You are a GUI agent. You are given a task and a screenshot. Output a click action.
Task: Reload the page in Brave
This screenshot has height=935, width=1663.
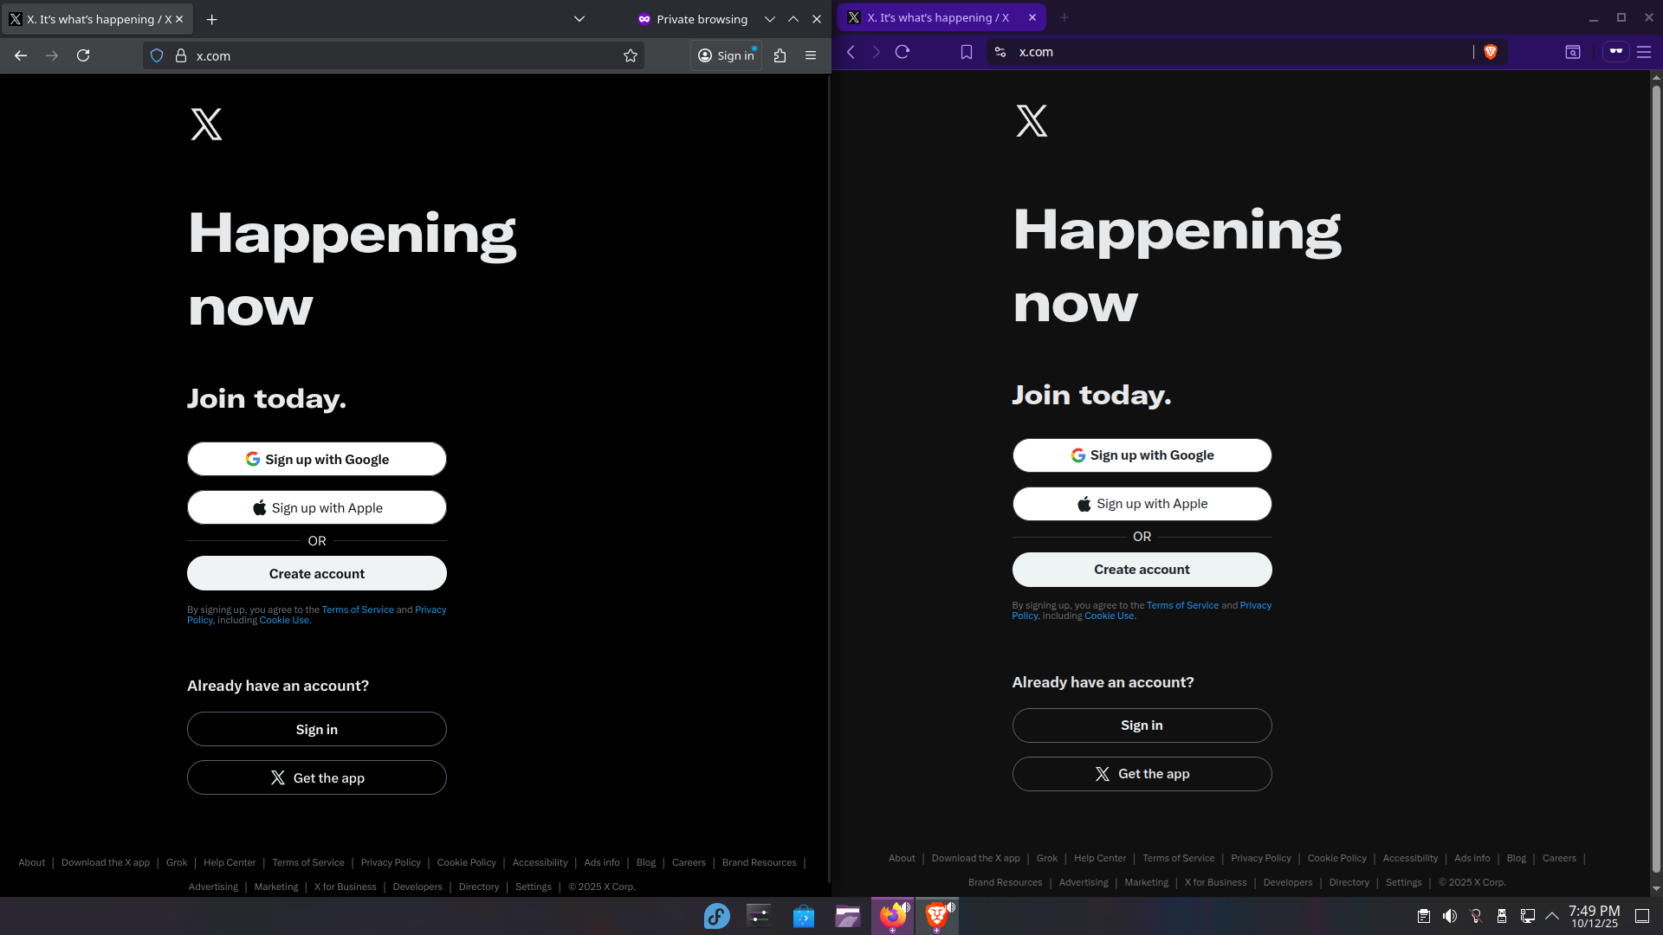point(903,52)
